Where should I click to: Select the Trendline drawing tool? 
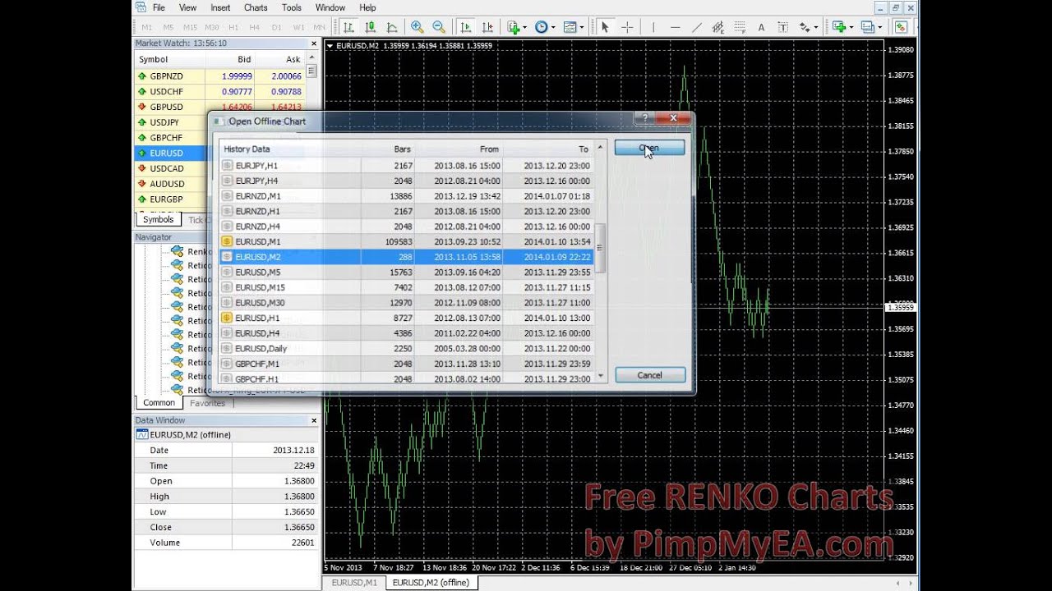697,27
